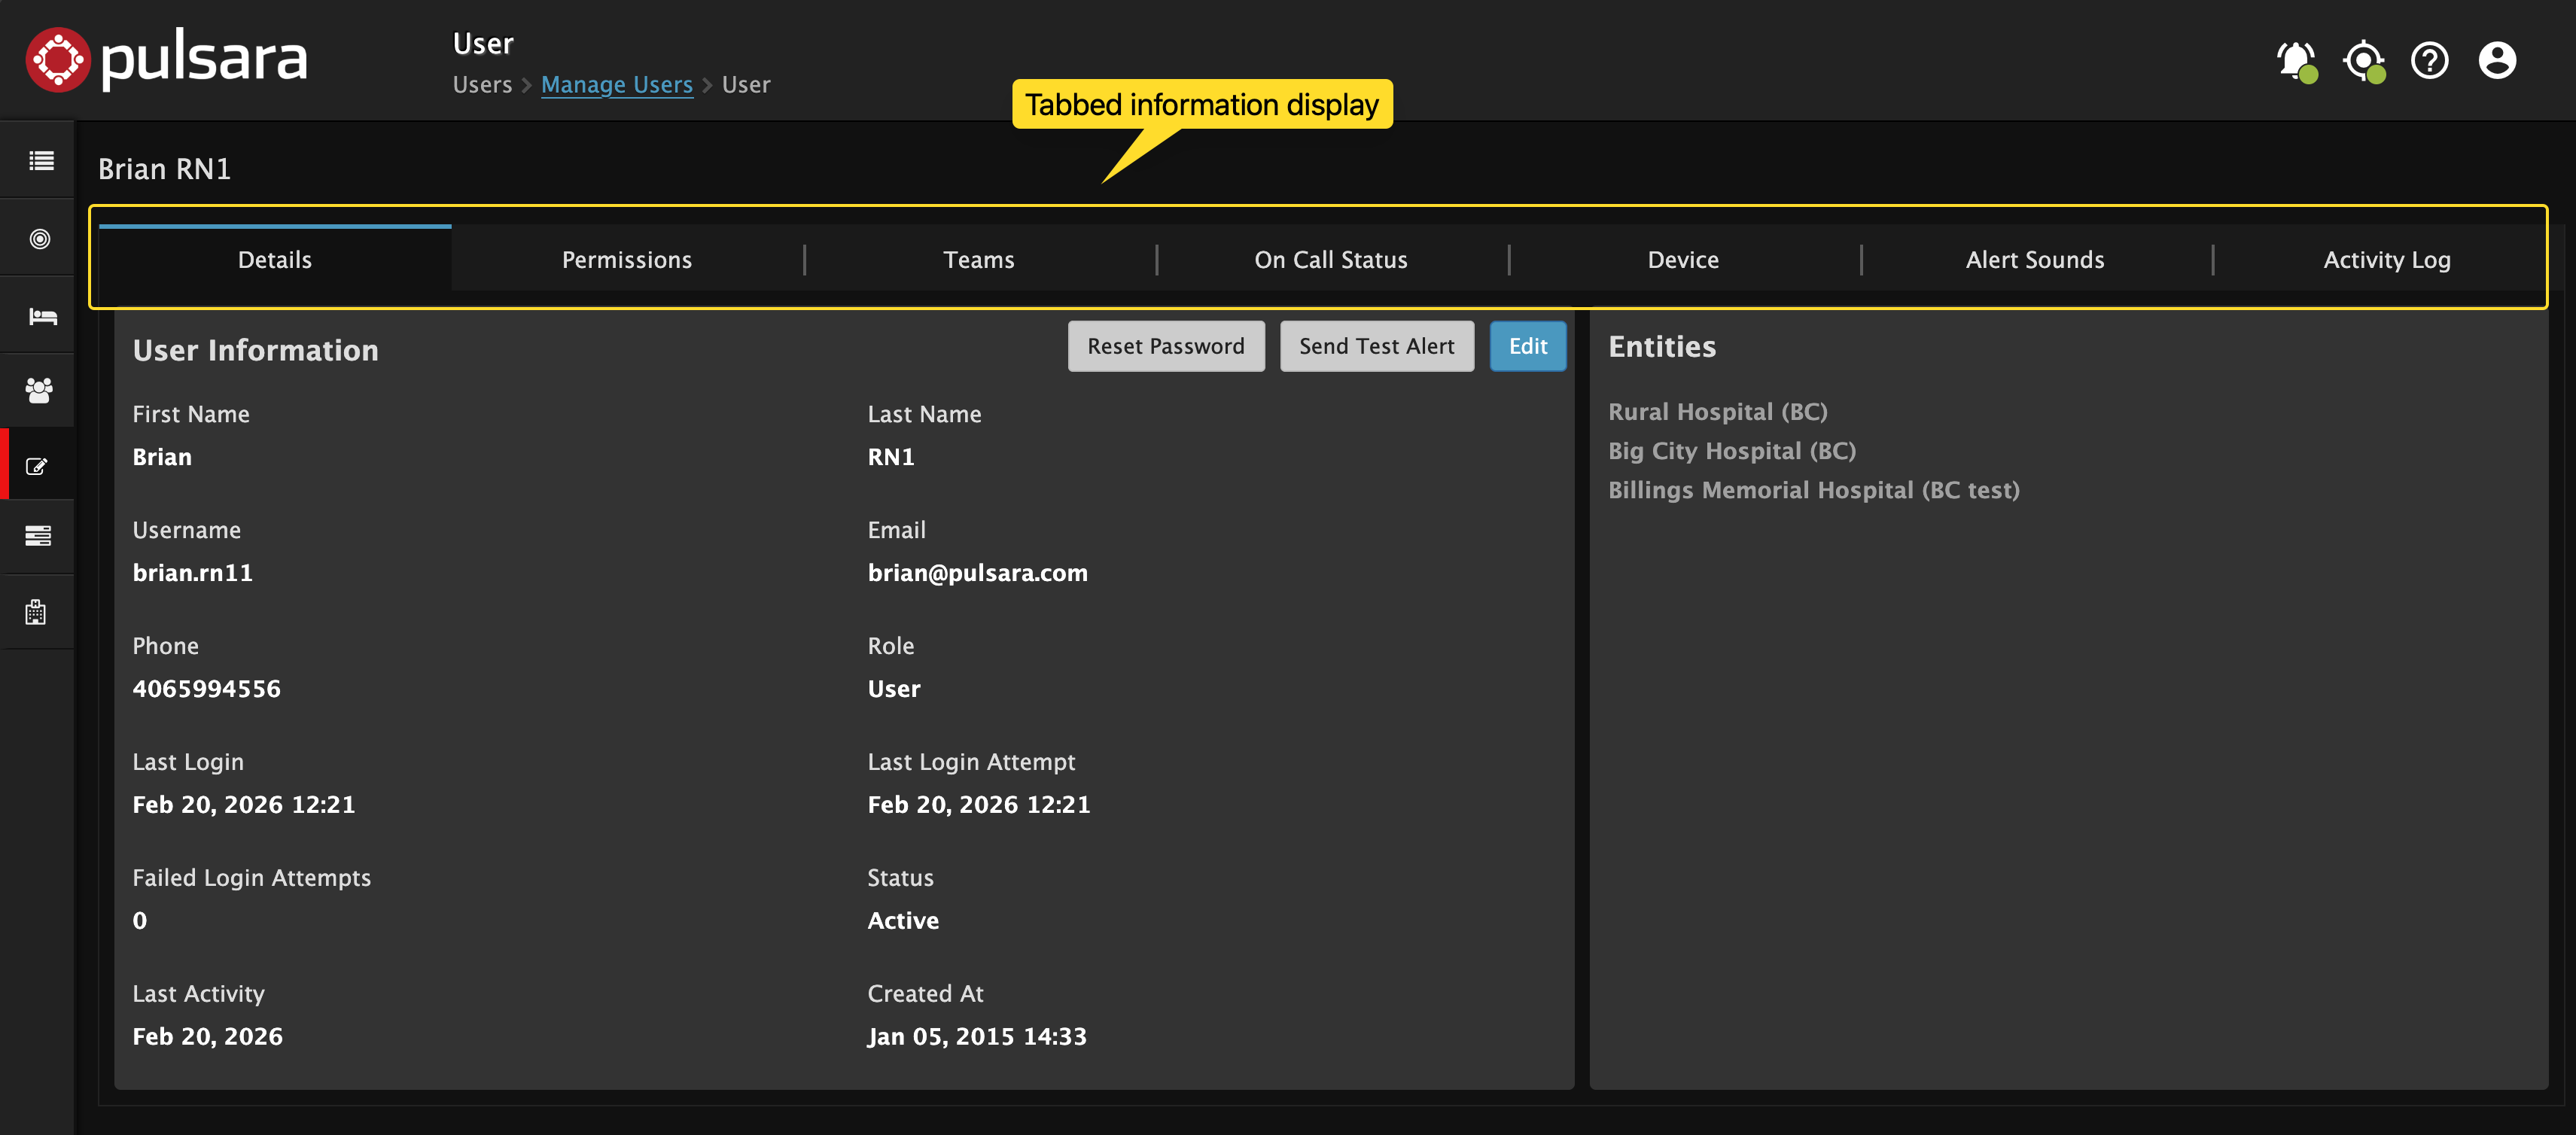Image resolution: width=2576 pixels, height=1135 pixels.
Task: Click the edit pencil sidebar icon
Action: [37, 464]
